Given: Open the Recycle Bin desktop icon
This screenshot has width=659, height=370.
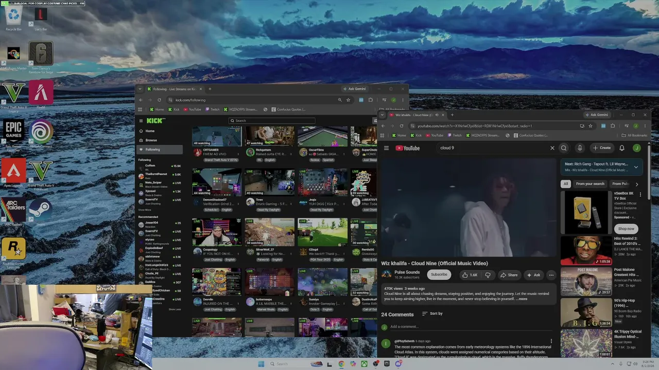Looking at the screenshot, I should tap(13, 18).
